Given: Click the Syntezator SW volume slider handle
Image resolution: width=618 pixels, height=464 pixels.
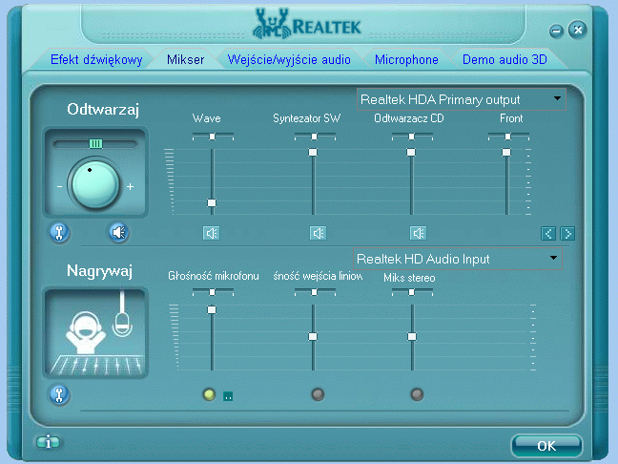Looking at the screenshot, I should (313, 153).
